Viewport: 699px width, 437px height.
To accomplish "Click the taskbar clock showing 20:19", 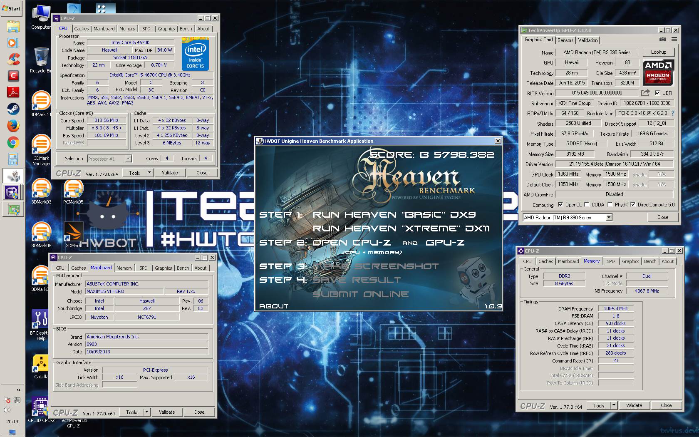I will (x=12, y=422).
